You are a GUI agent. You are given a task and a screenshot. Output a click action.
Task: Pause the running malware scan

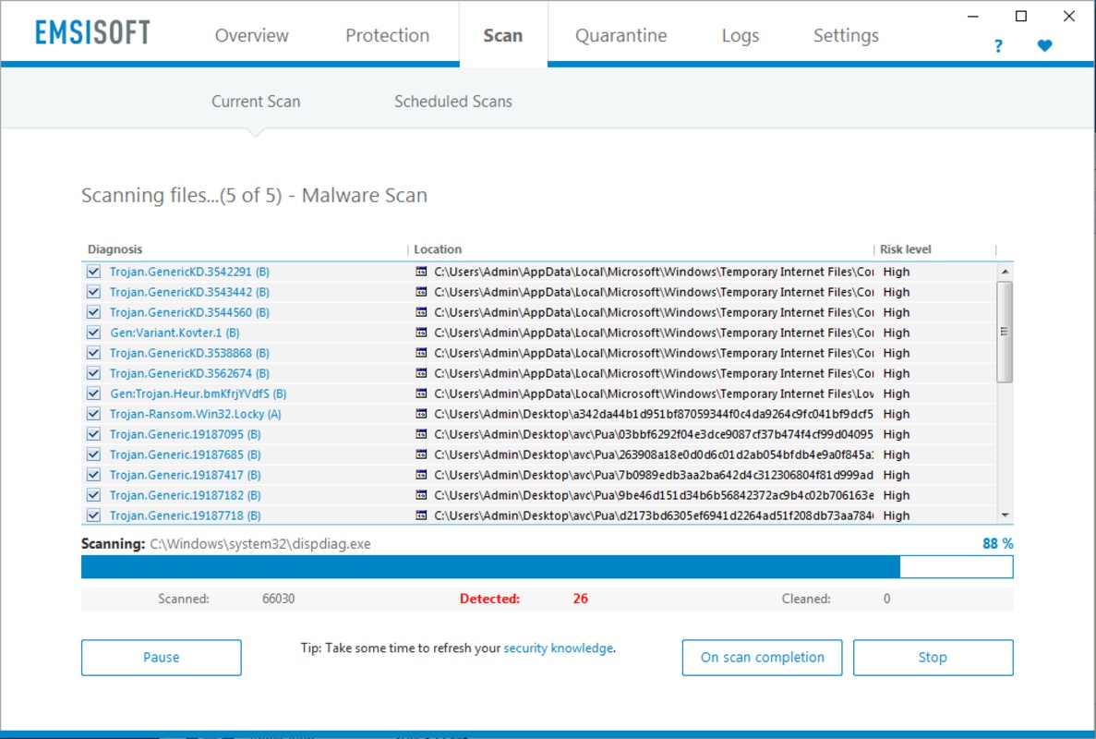click(162, 657)
